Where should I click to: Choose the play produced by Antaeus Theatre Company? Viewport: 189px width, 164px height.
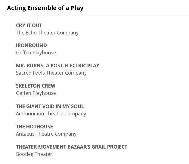pyautogui.click(x=34, y=127)
